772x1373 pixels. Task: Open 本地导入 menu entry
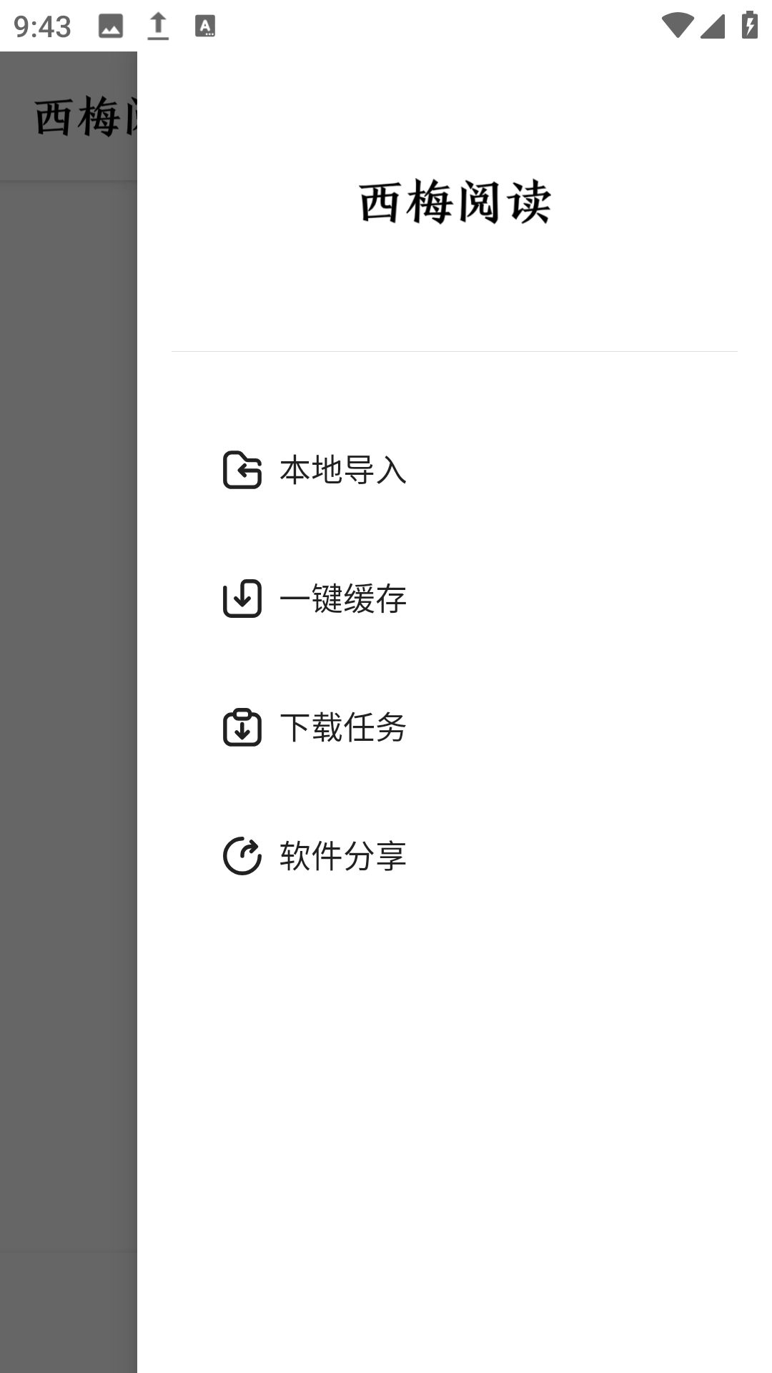click(x=455, y=470)
